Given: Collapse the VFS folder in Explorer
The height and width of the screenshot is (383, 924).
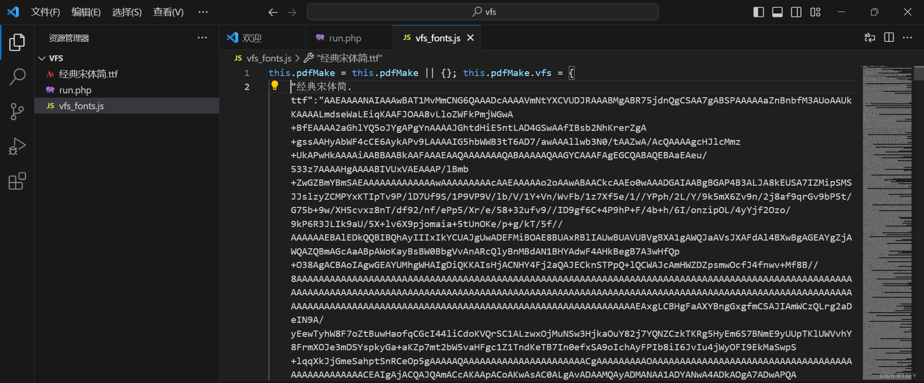Looking at the screenshot, I should (x=127, y=58).
